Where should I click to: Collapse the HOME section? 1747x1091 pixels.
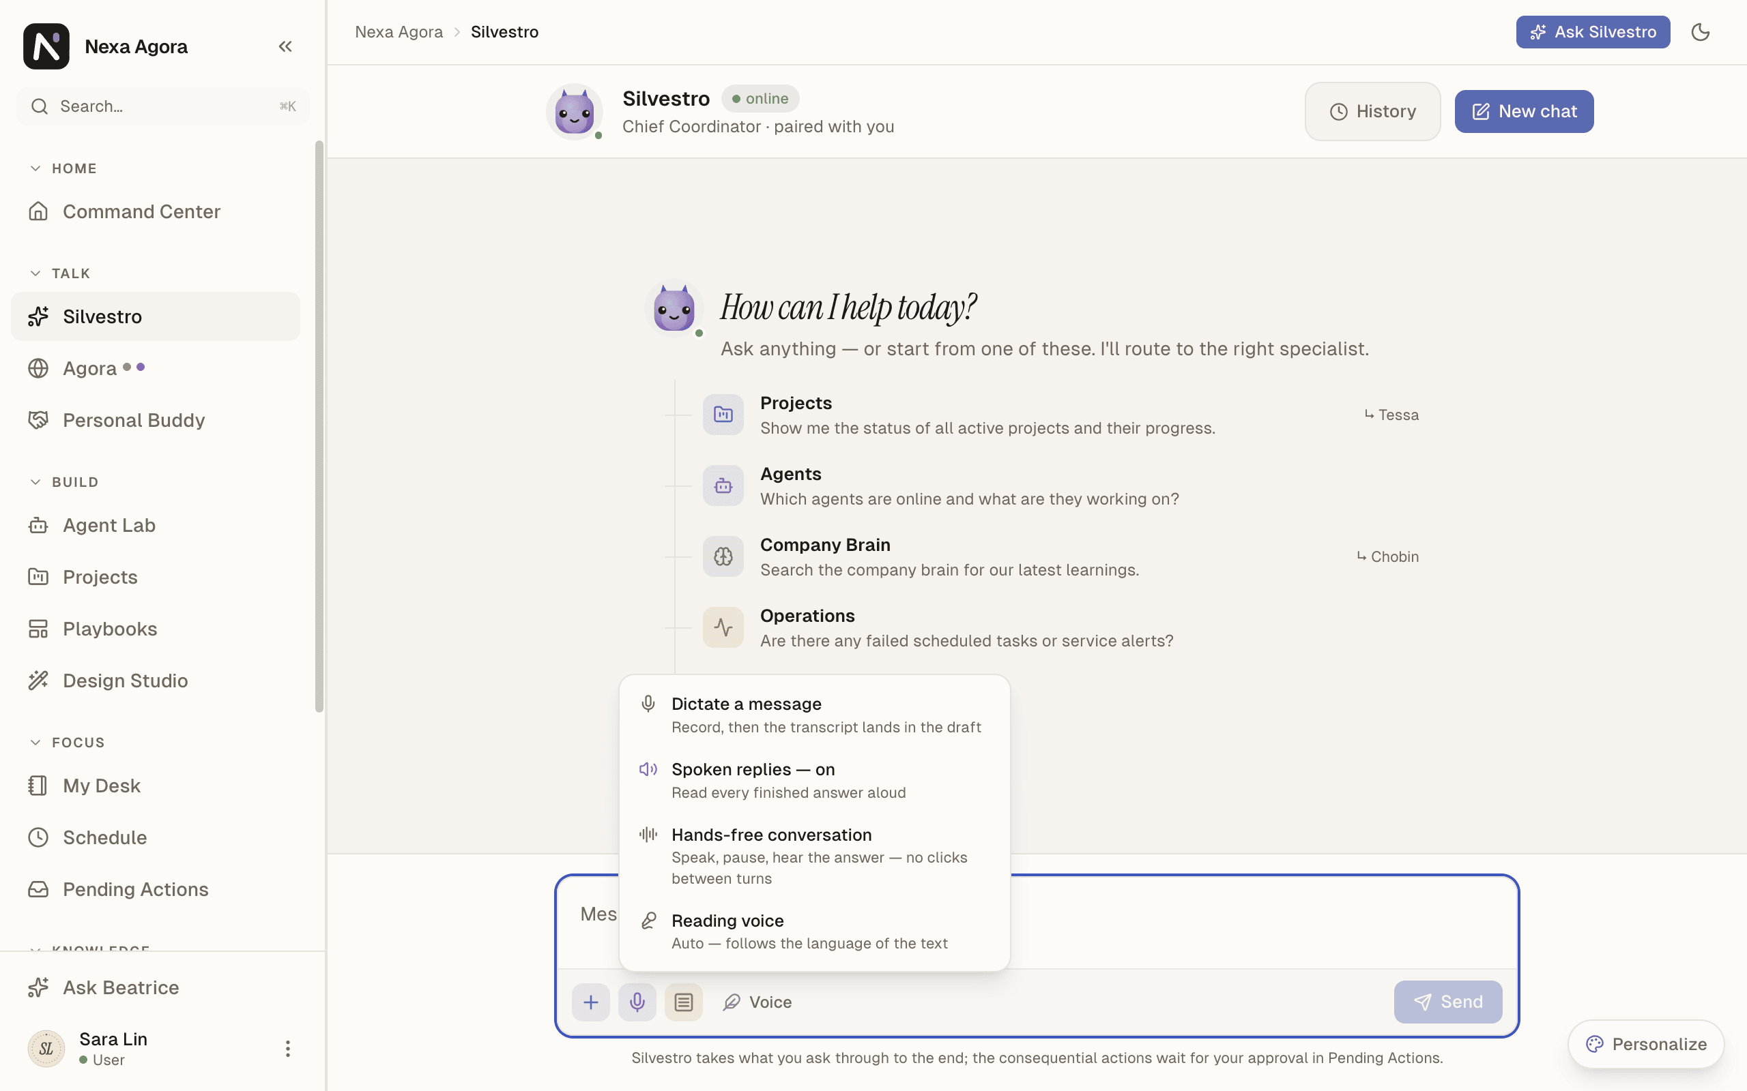pos(63,168)
